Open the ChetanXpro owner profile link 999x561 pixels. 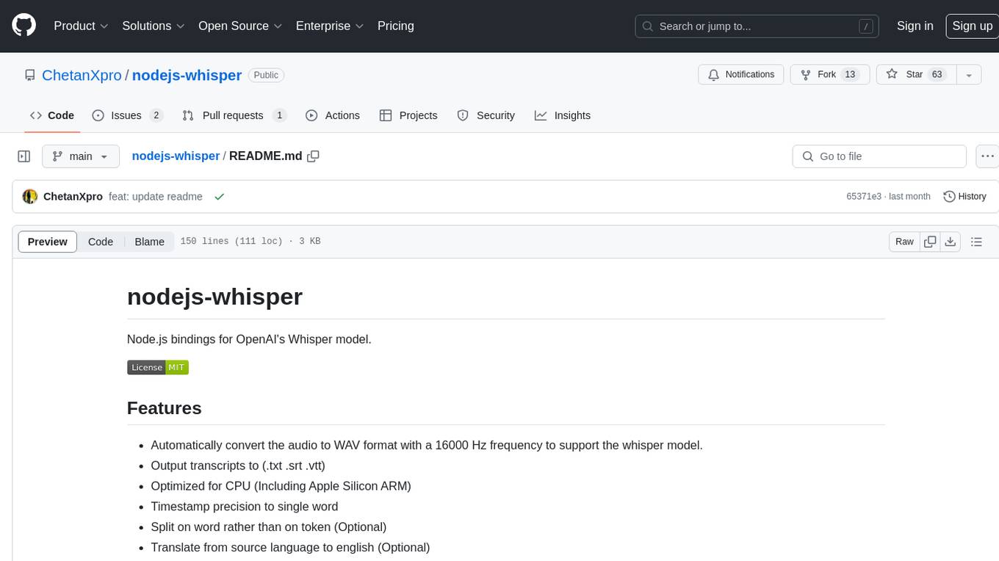pyautogui.click(x=82, y=75)
